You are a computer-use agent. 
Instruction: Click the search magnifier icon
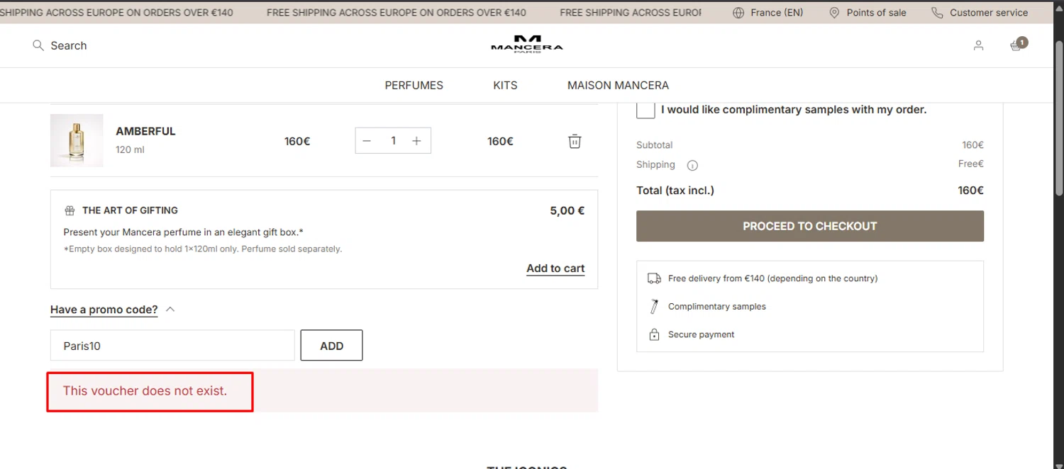click(38, 45)
